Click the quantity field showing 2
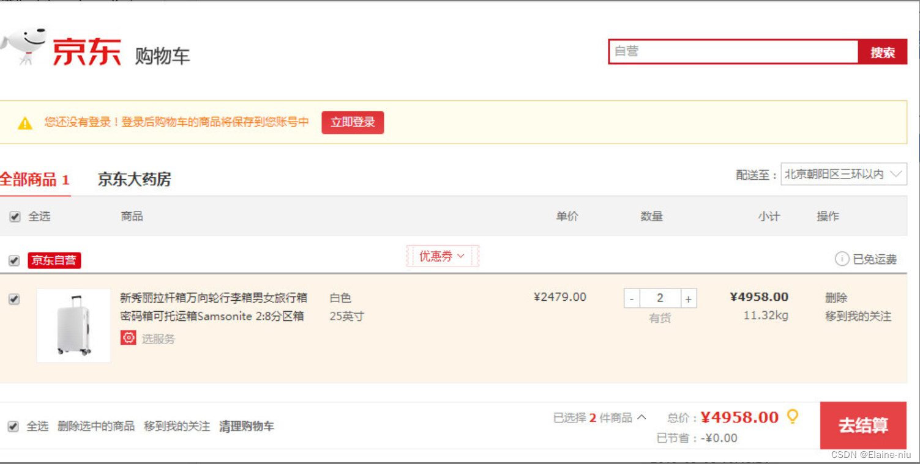This screenshot has width=920, height=464. [x=660, y=298]
